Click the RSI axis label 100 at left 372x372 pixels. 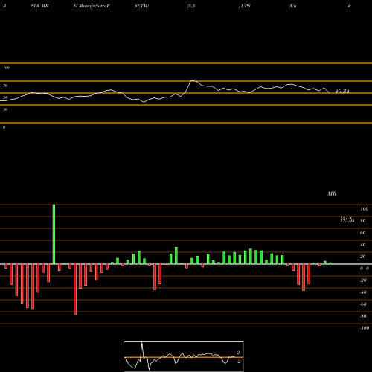pos(6,68)
